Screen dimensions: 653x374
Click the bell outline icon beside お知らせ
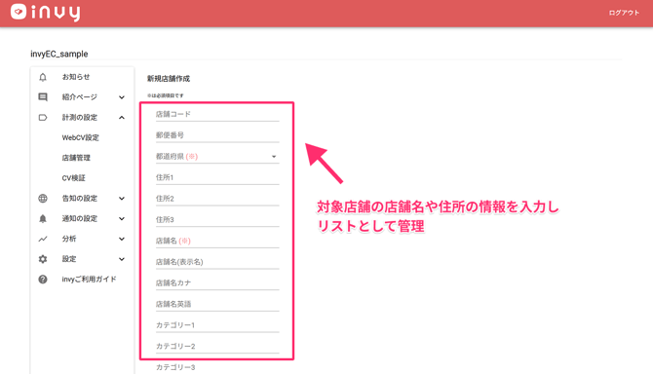pos(43,77)
